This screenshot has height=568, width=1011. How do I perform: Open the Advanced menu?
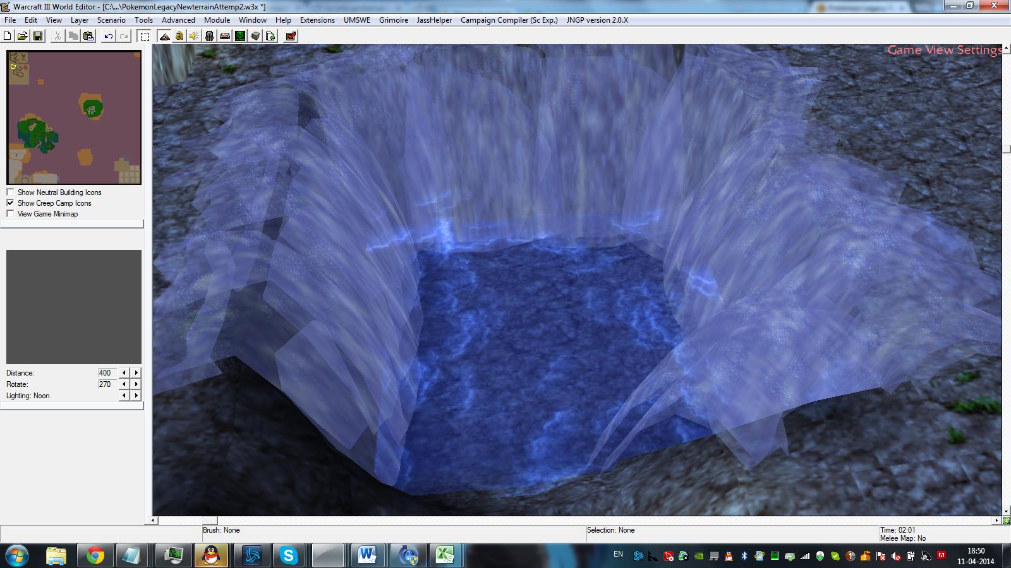tap(178, 20)
